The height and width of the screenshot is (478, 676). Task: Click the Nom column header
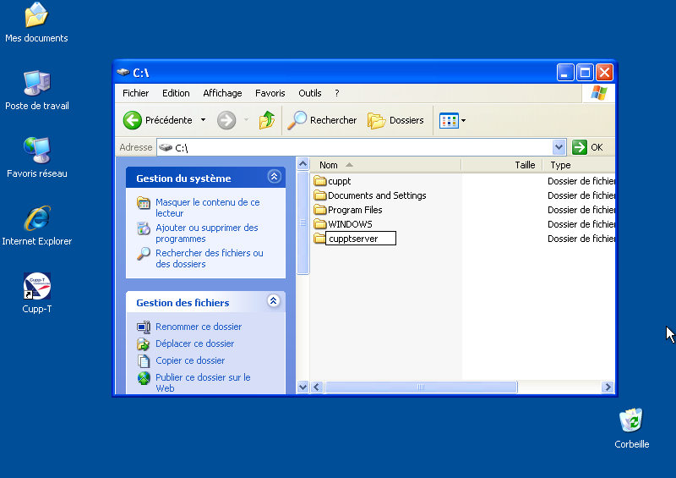click(x=329, y=165)
